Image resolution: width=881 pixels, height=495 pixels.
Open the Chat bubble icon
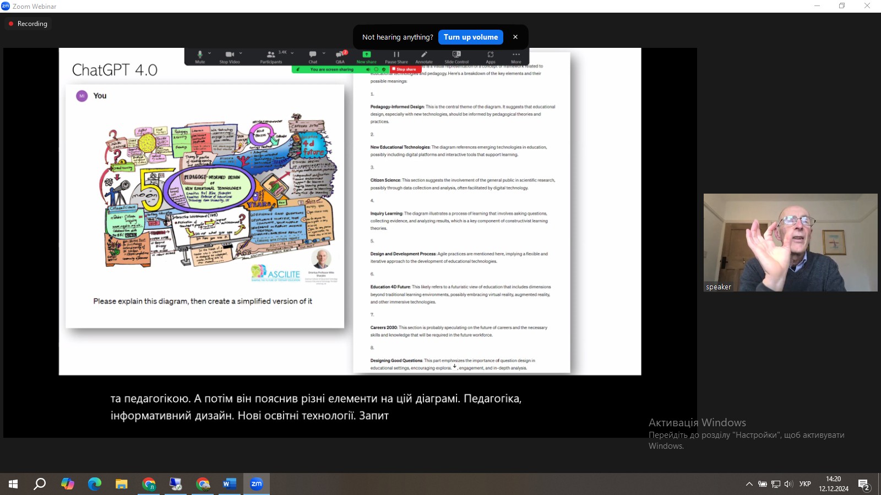click(x=313, y=54)
